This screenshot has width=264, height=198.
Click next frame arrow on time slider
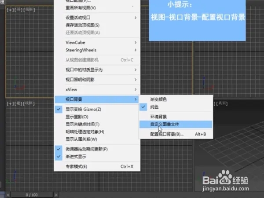point(56,195)
